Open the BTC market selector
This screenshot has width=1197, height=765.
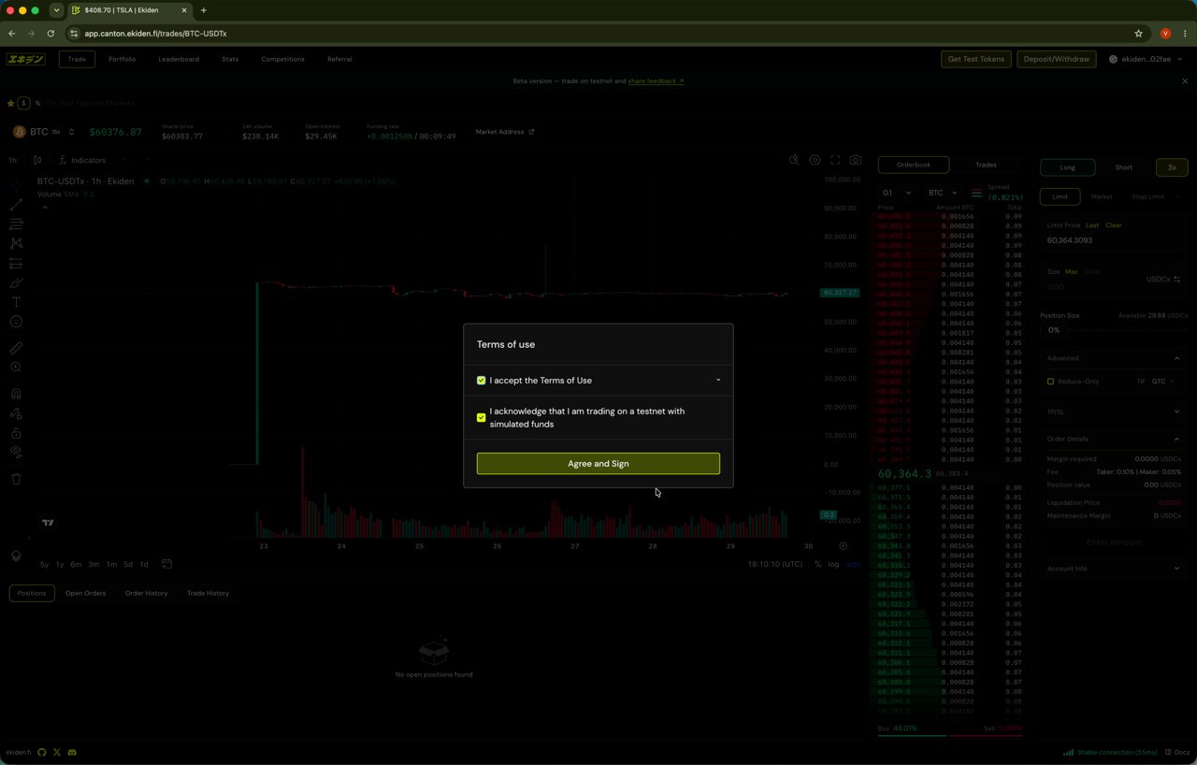pos(43,132)
